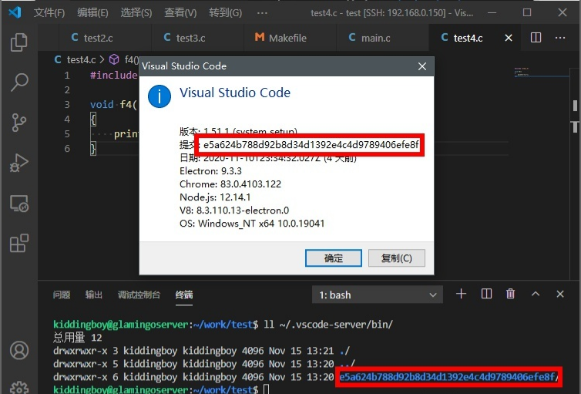The height and width of the screenshot is (394, 581).
Task: Open the Source Control view
Action: click(x=19, y=123)
